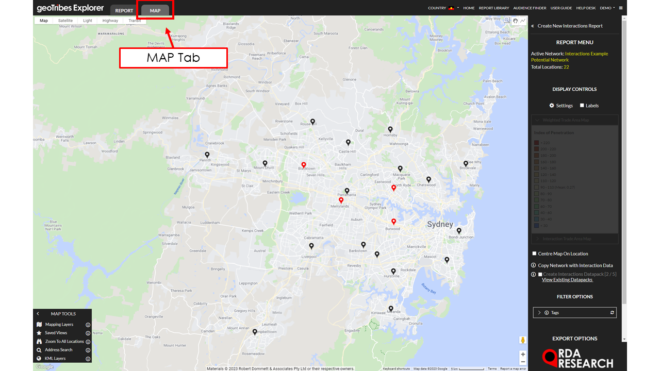
Task: Click Keyboard shortcuts at map bottom
Action: [x=397, y=368]
